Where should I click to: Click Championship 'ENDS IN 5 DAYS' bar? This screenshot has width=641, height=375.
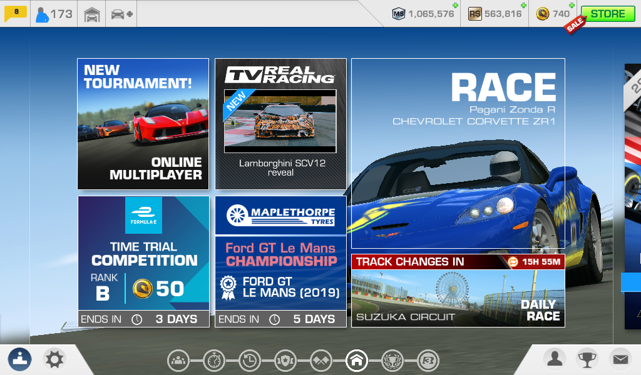pos(281,319)
